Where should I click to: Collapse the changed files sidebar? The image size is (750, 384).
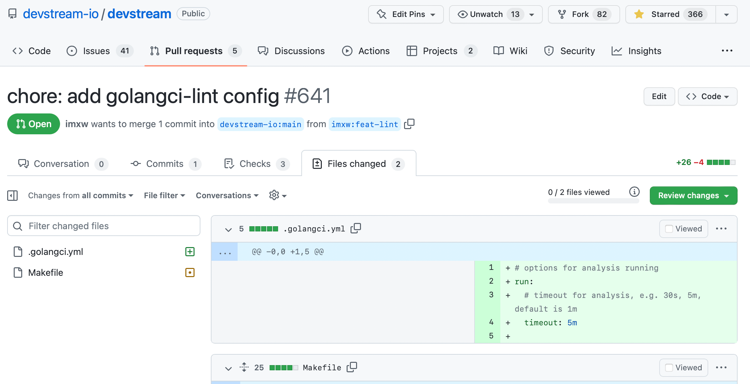[12, 195]
